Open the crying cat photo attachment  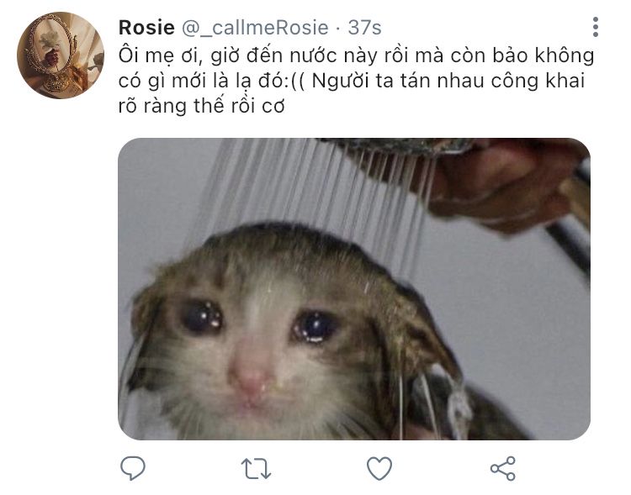pyautogui.click(x=354, y=289)
